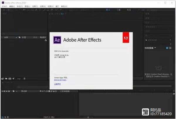Select the Brush tool
This screenshot has width=176, height=119.
(x=45, y=10)
